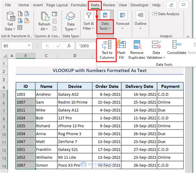Screen dimensions: 196x173
Task: Select column D header
Action: coord(75,56)
